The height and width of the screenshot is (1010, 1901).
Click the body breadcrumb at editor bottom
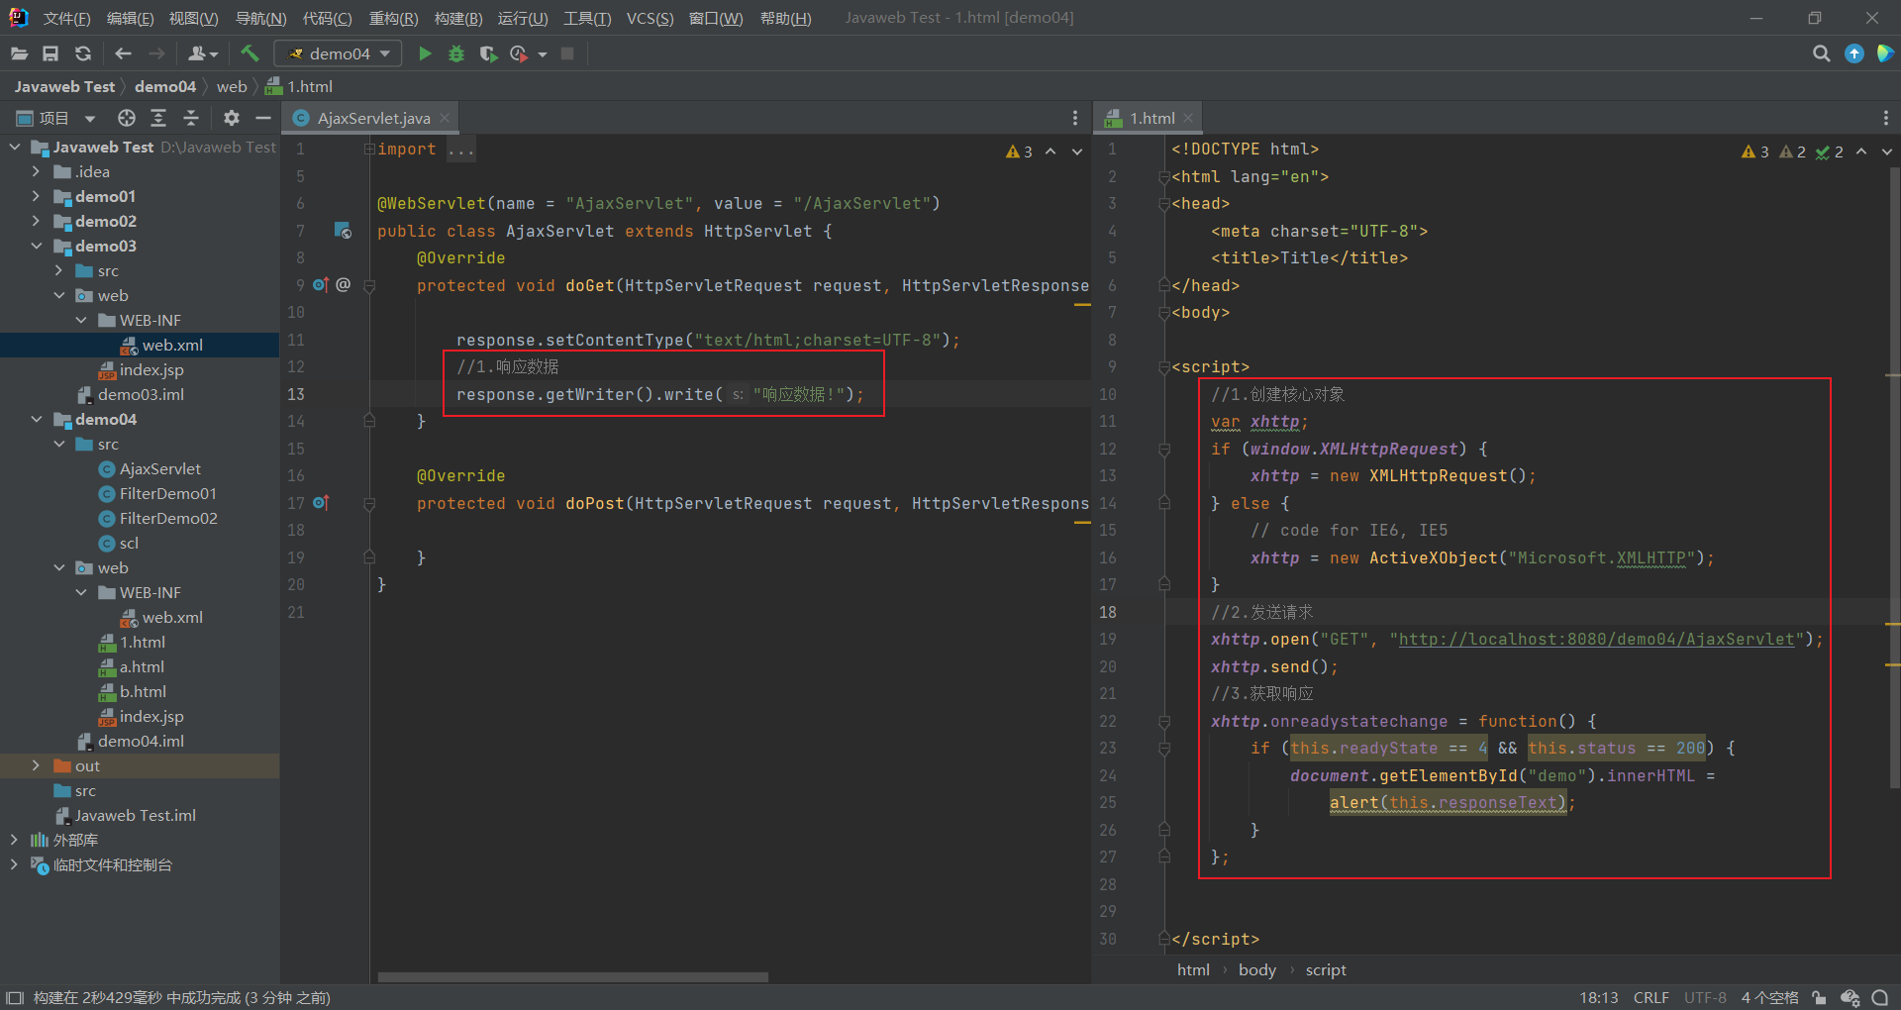pyautogui.click(x=1256, y=970)
